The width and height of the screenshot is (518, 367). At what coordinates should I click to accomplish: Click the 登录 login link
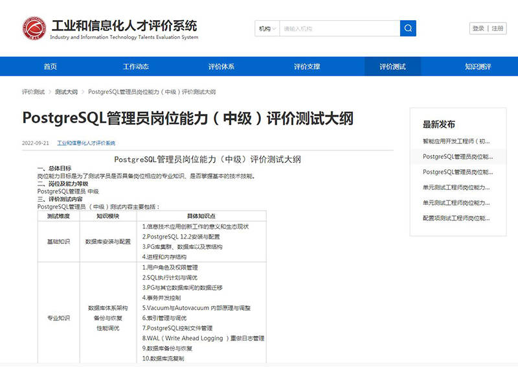tap(479, 29)
